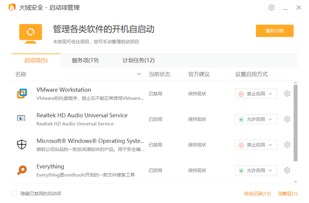The image size is (309, 203).
Task: Open the settings gear in title bar
Action: pyautogui.click(x=271, y=8)
